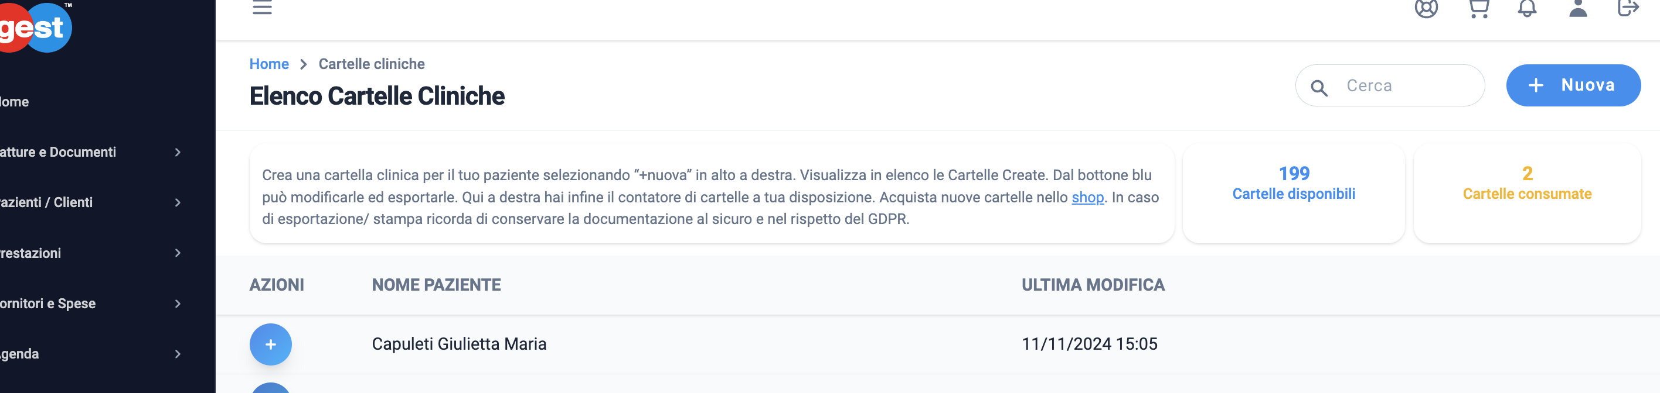Open the notifications bell icon
Image resolution: width=1660 pixels, height=393 pixels.
click(1526, 8)
